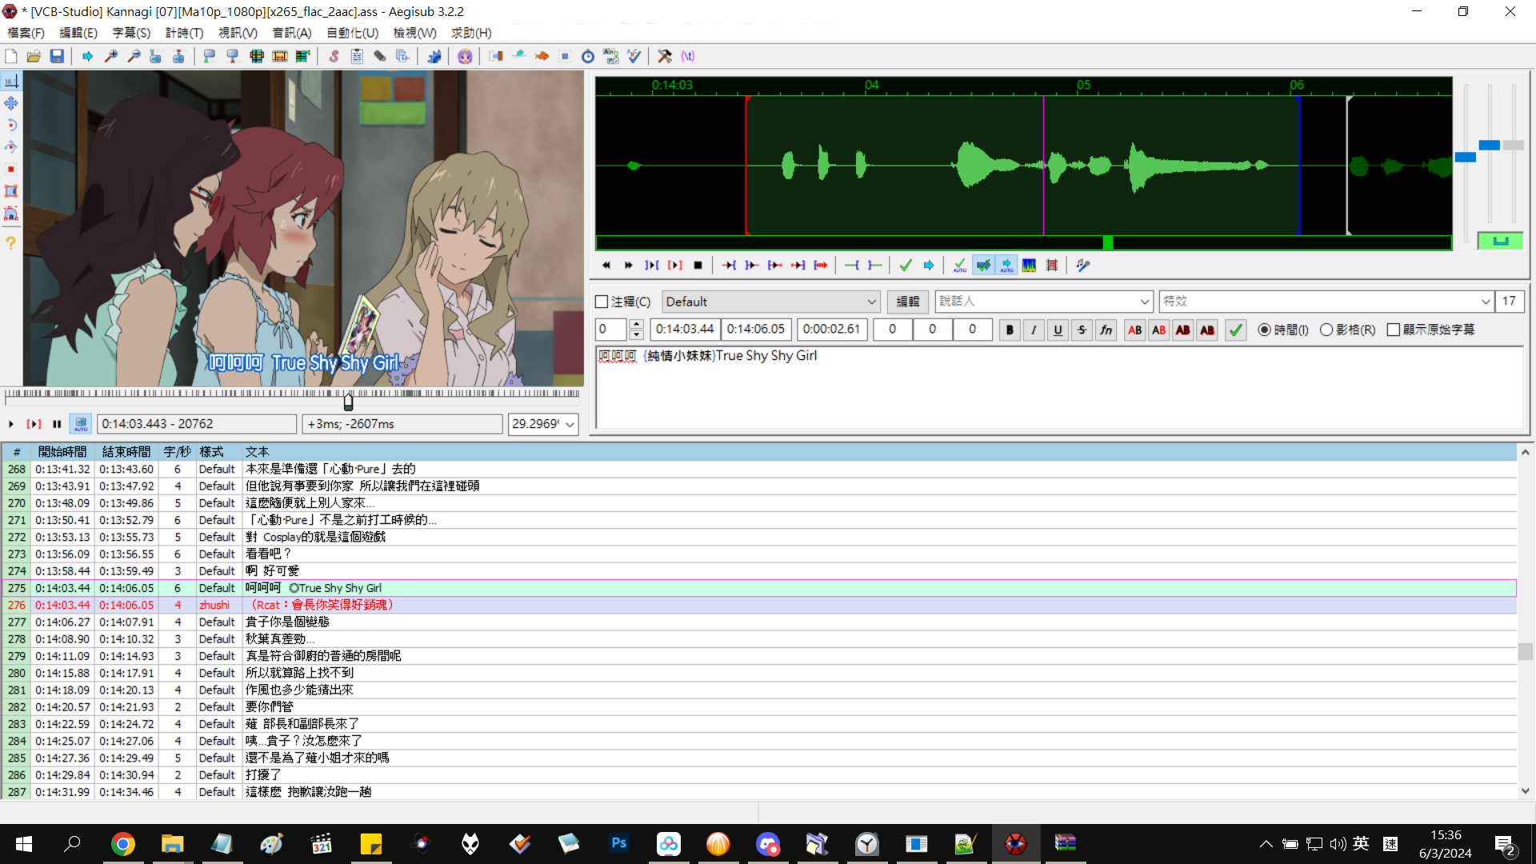
Task: Launch ASSDraw via anime face icon
Action: coord(465,56)
